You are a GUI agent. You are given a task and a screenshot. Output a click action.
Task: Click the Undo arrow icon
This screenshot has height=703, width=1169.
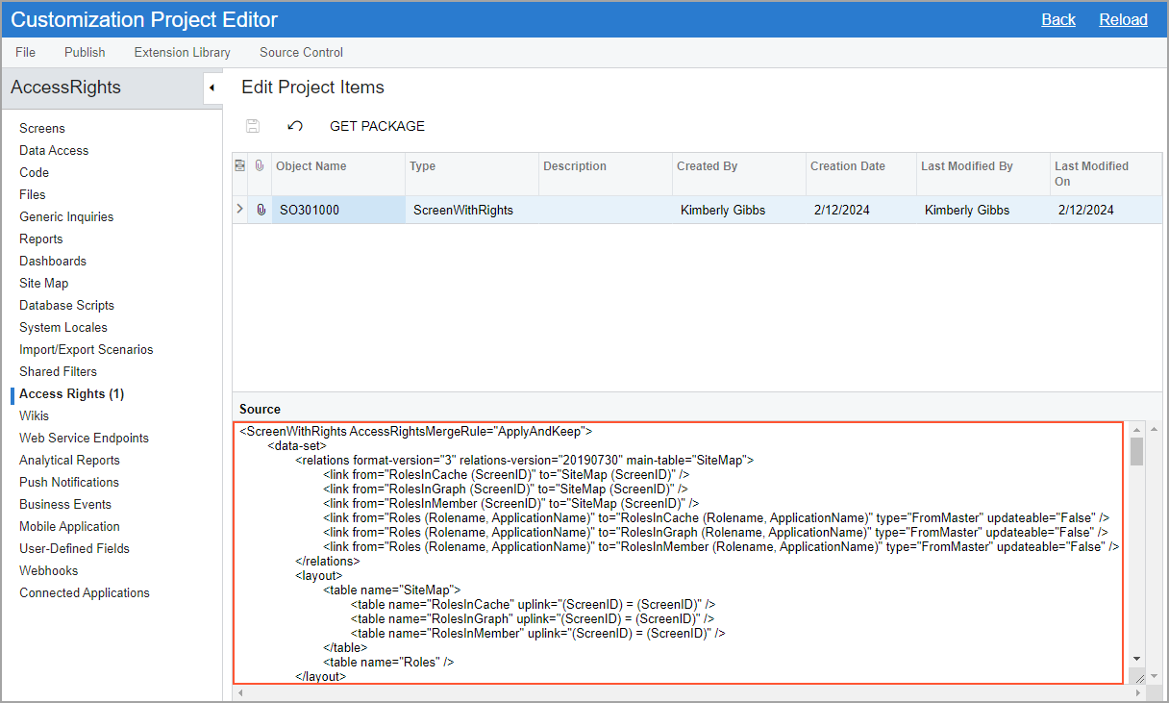pyautogui.click(x=295, y=126)
